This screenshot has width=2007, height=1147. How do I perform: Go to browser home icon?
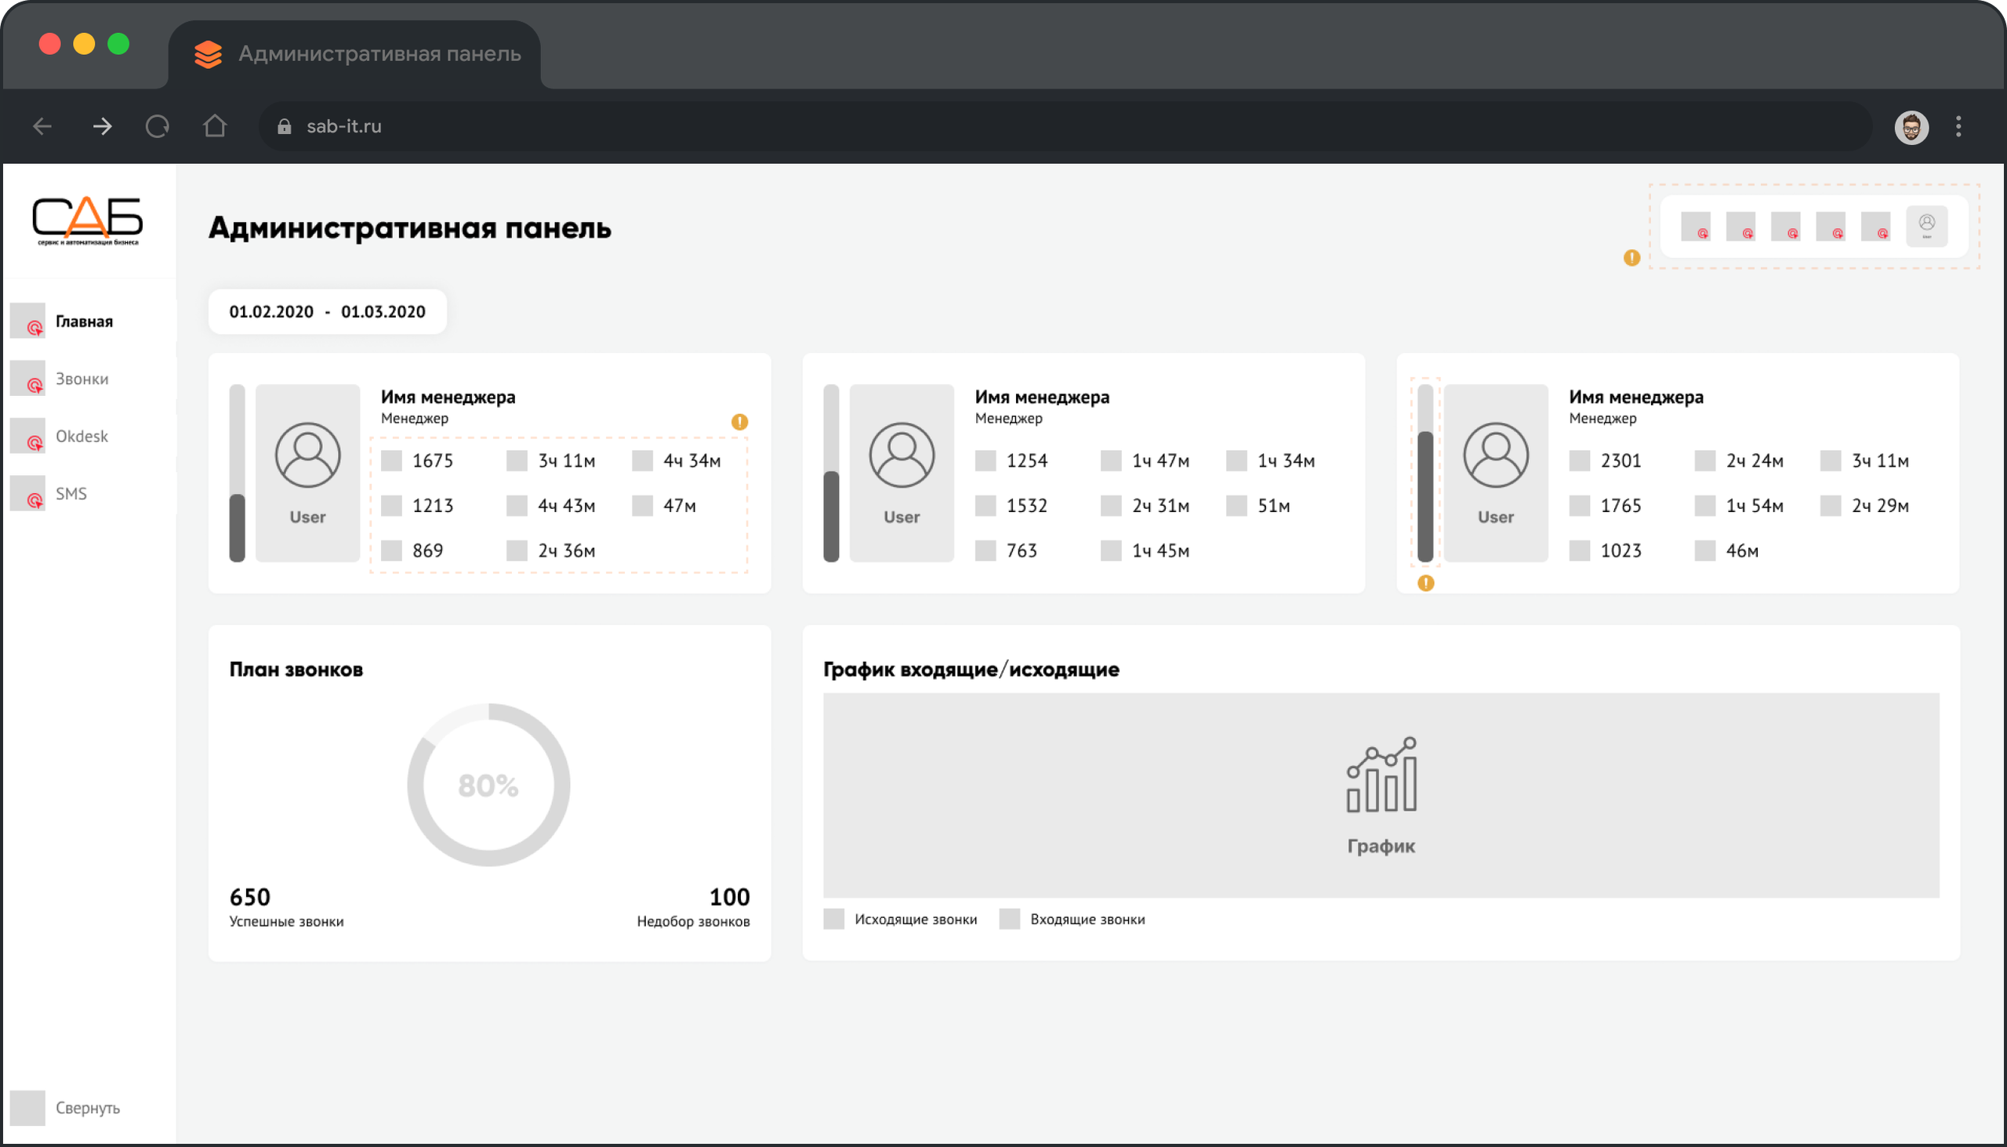click(214, 126)
